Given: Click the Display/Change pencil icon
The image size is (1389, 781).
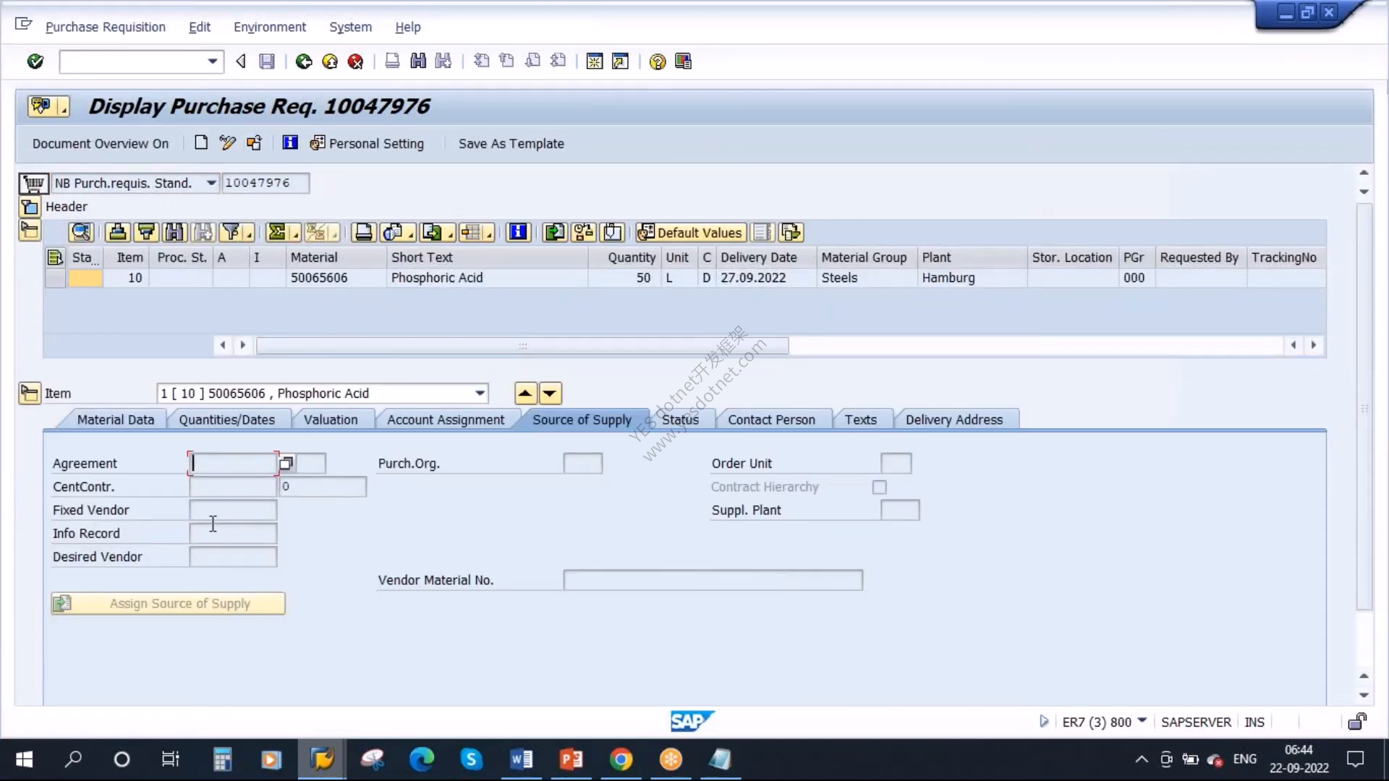Looking at the screenshot, I should pos(227,143).
